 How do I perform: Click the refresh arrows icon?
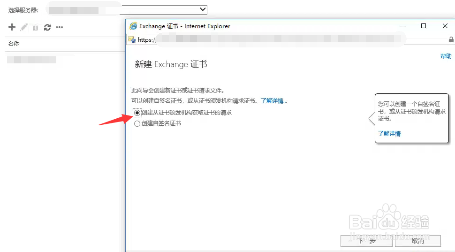coord(47,27)
